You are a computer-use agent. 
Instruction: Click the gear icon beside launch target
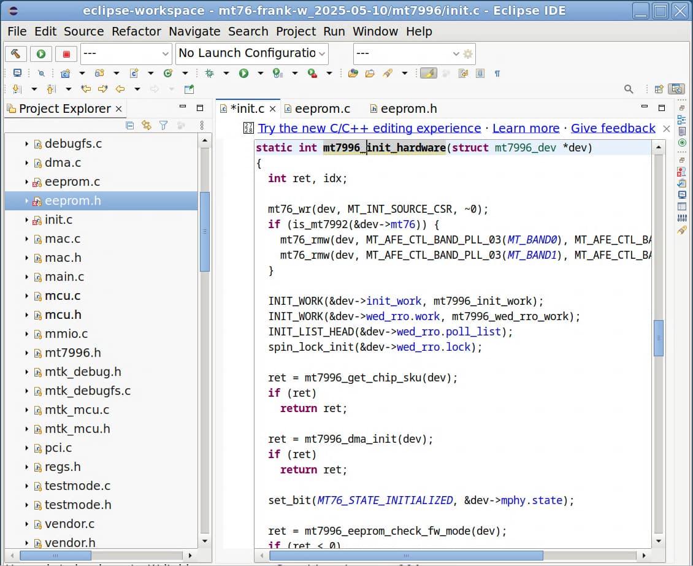click(x=467, y=54)
